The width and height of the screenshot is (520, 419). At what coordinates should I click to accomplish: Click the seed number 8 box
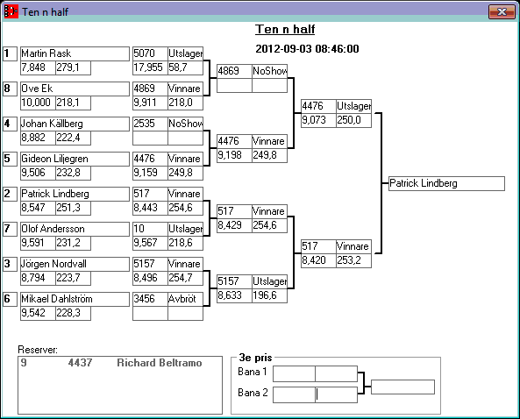(10, 89)
